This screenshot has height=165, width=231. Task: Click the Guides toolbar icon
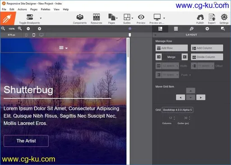127,17
